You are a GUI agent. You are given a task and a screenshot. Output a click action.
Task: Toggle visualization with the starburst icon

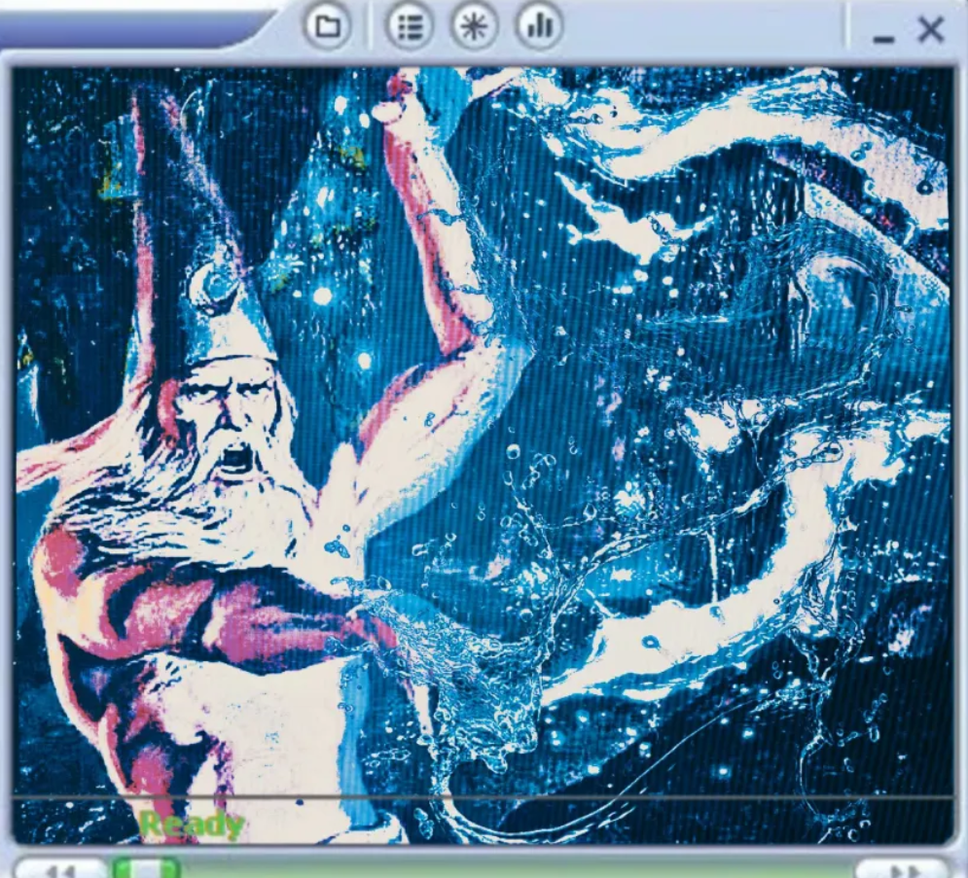[x=474, y=26]
